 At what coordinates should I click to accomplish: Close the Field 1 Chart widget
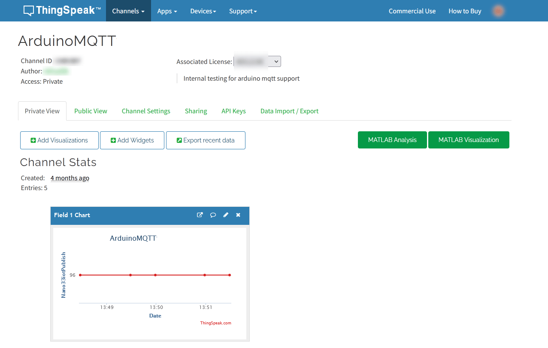238,215
